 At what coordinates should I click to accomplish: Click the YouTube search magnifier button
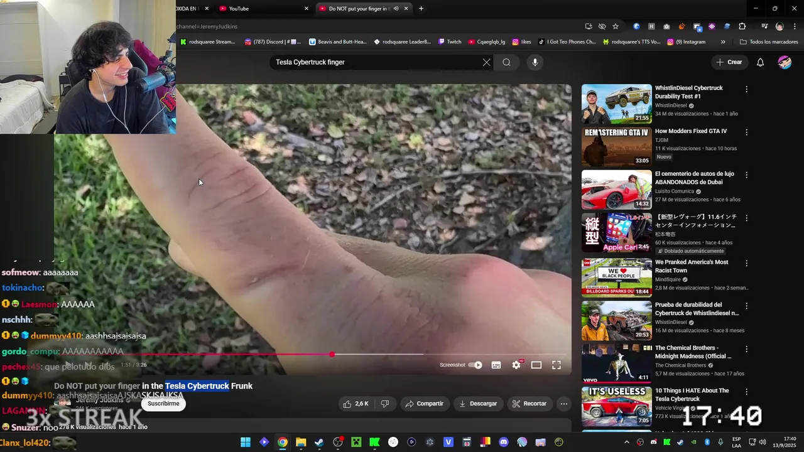[x=506, y=62]
